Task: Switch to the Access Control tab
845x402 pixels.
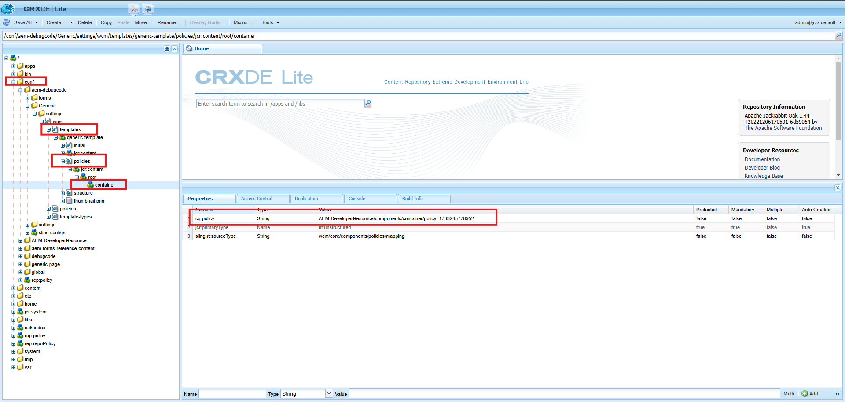Action: pyautogui.click(x=257, y=199)
